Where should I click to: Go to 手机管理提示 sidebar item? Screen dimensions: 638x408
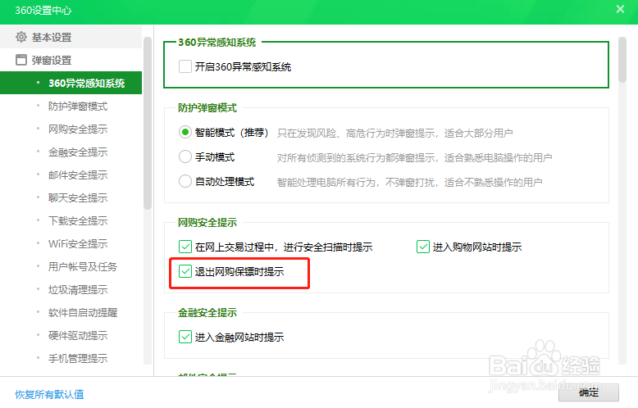pos(78,358)
